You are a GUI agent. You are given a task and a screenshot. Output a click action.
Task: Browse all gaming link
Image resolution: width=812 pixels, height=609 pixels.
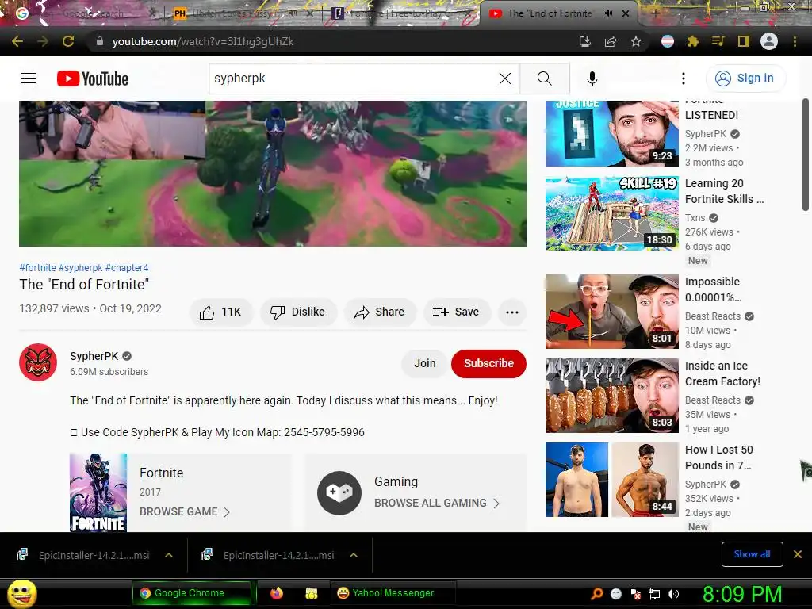pyautogui.click(x=437, y=503)
